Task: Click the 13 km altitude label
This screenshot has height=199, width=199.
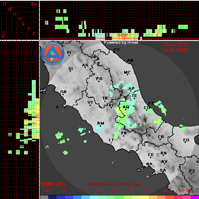Action: click(x=15, y=14)
